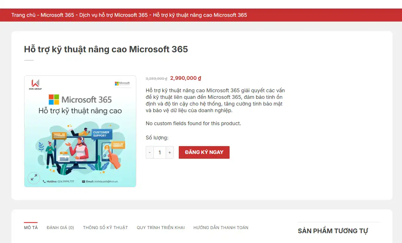Increase quantity with the plus button
402x243 pixels.
pos(170,152)
